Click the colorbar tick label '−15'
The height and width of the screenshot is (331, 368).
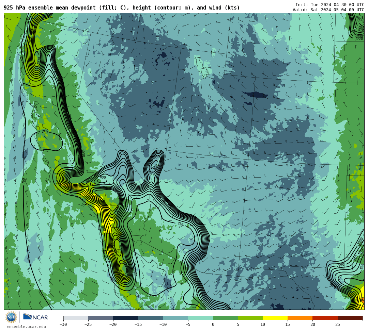coord(138,325)
